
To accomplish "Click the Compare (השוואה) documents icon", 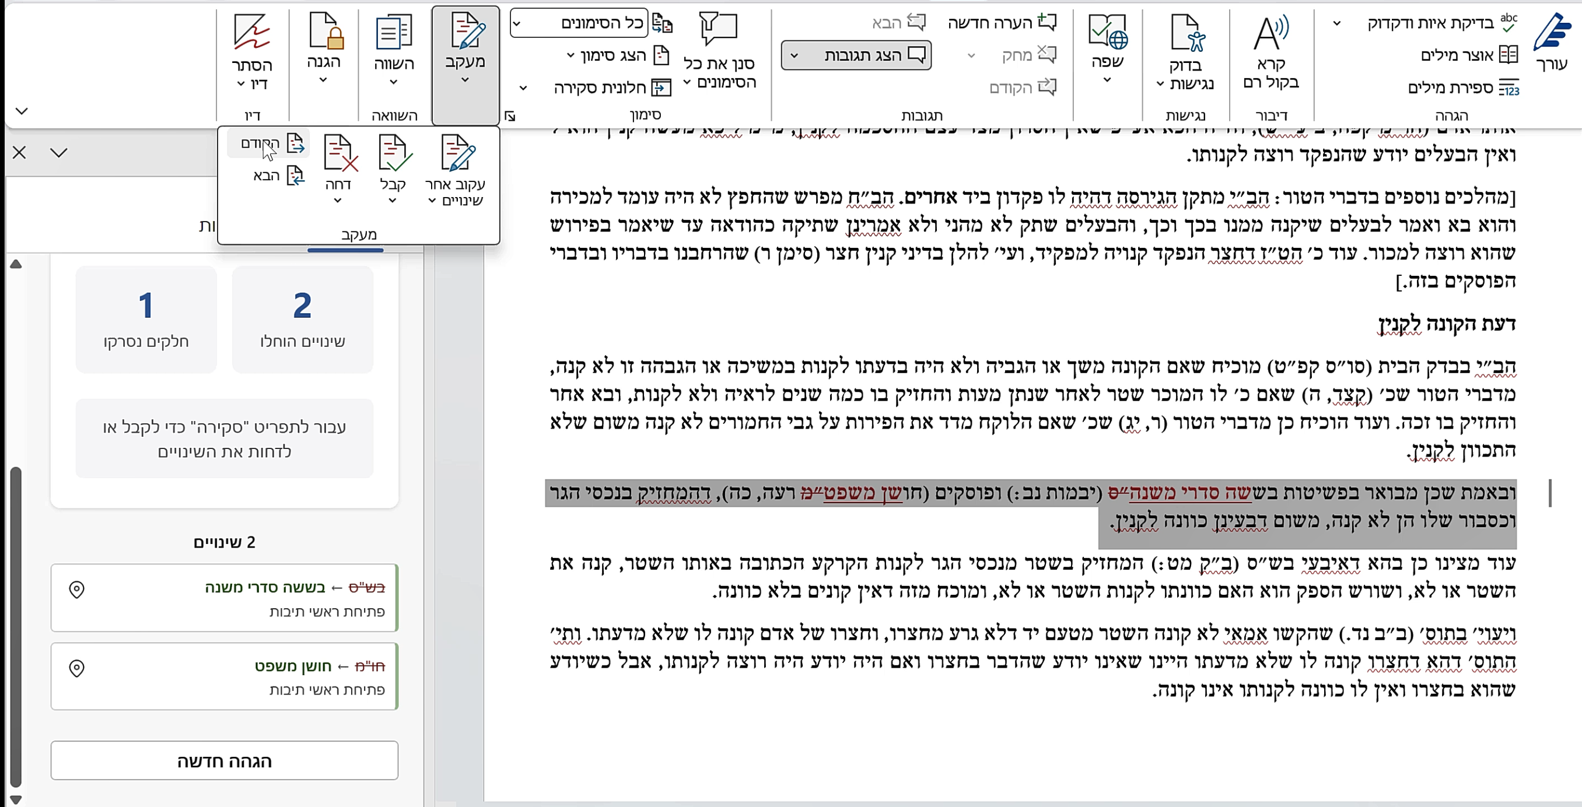I will click(394, 34).
